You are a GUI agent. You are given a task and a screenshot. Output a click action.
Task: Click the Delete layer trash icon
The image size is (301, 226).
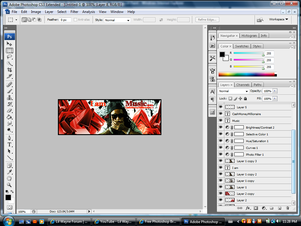point(287,208)
